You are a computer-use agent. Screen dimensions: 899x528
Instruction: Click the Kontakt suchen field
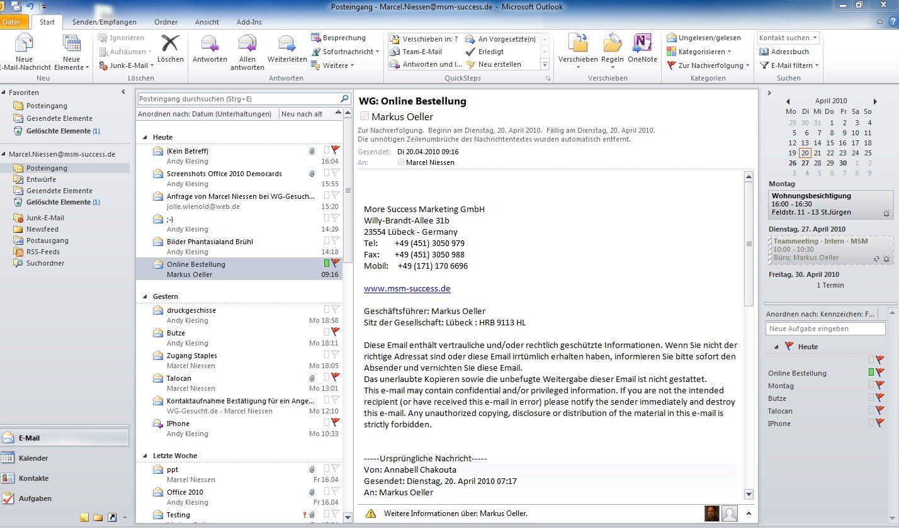(x=788, y=38)
